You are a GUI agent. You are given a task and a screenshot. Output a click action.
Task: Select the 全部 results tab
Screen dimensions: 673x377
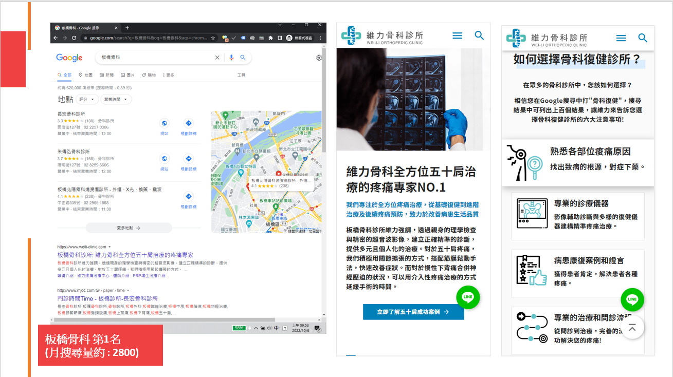coord(64,75)
